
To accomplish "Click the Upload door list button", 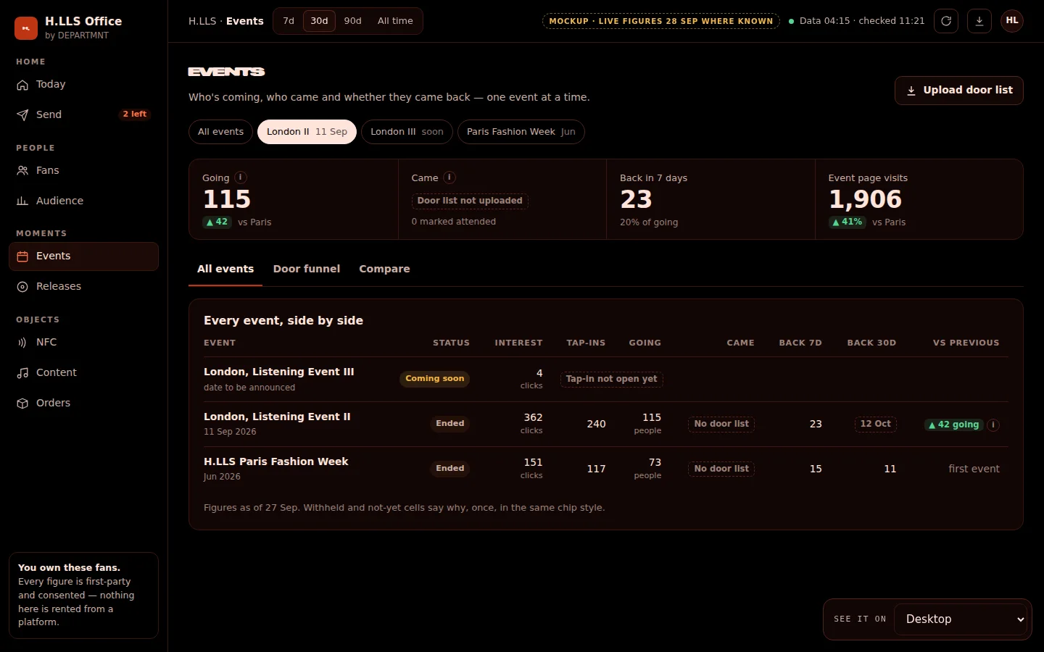I will (958, 91).
